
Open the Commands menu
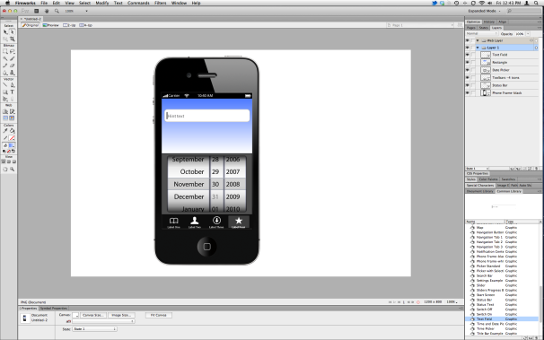click(138, 3)
